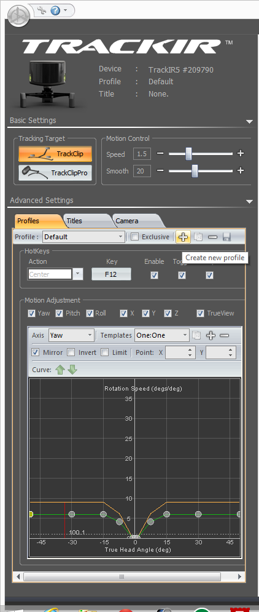Select the curve point at negative 15 degrees
Viewport: 259px width, 612px height.
coord(103,514)
